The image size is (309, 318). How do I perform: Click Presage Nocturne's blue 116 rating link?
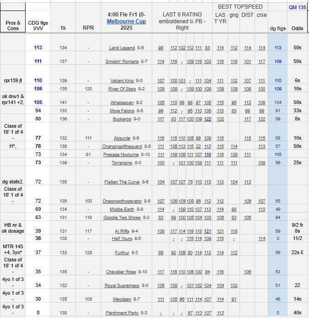pos(208,154)
